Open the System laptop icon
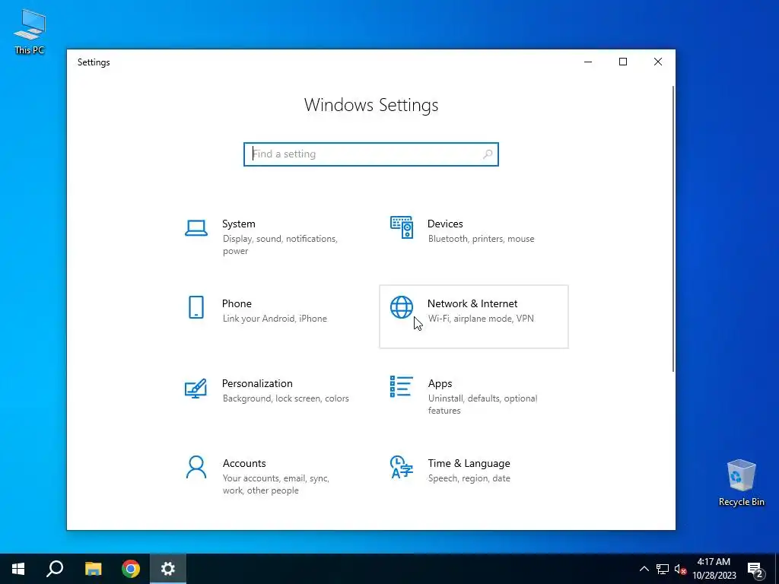Viewport: 779px width, 584px height. (196, 228)
